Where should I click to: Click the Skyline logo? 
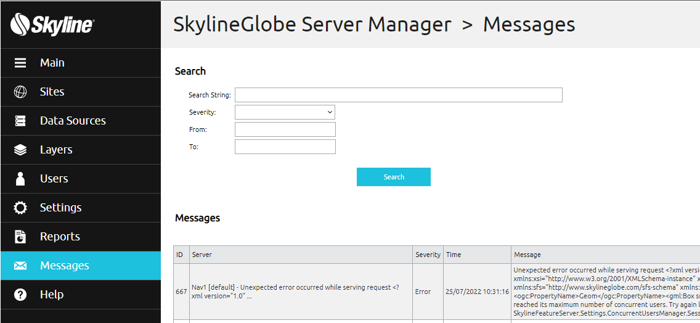pos(52,24)
